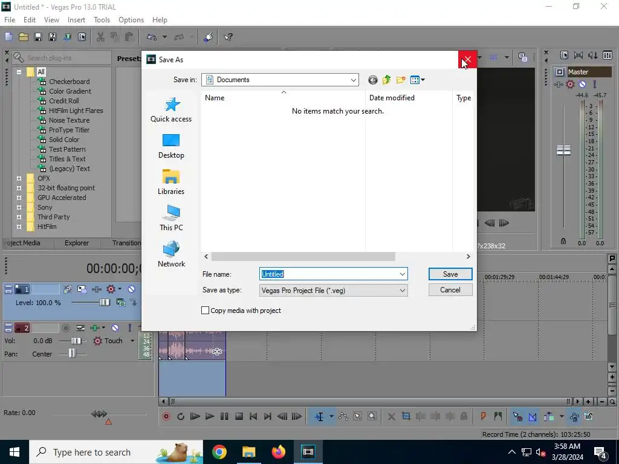Click the Insert Region icon
619x464 pixels.
(498, 417)
